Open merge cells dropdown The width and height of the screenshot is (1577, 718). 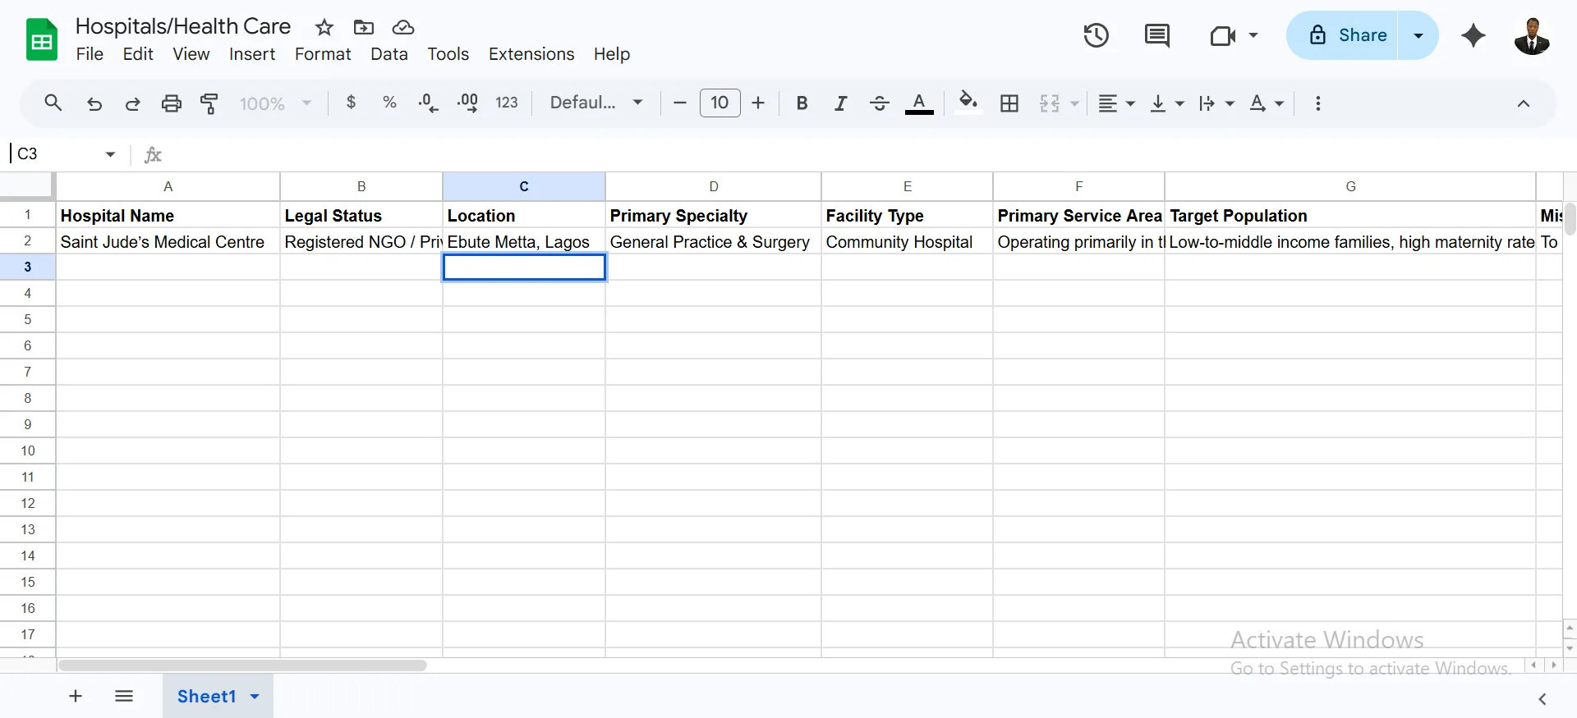click(1074, 104)
